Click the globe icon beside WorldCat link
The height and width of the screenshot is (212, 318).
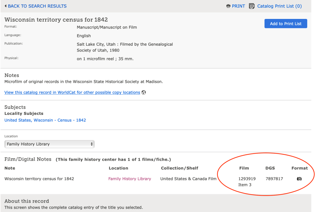click(143, 92)
